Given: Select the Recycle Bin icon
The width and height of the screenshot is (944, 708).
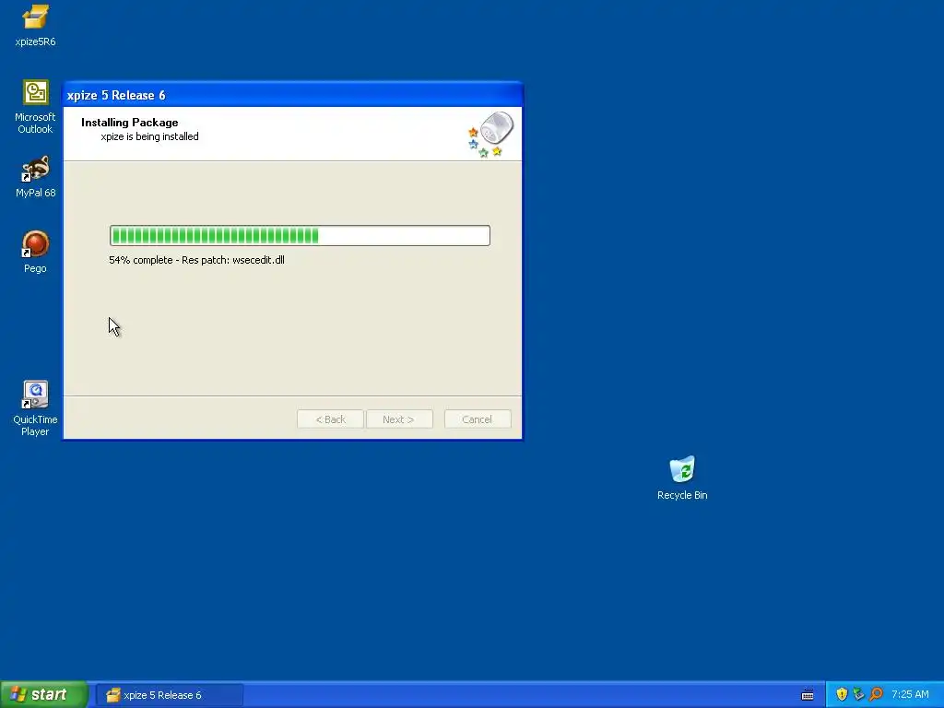Looking at the screenshot, I should click(x=682, y=478).
